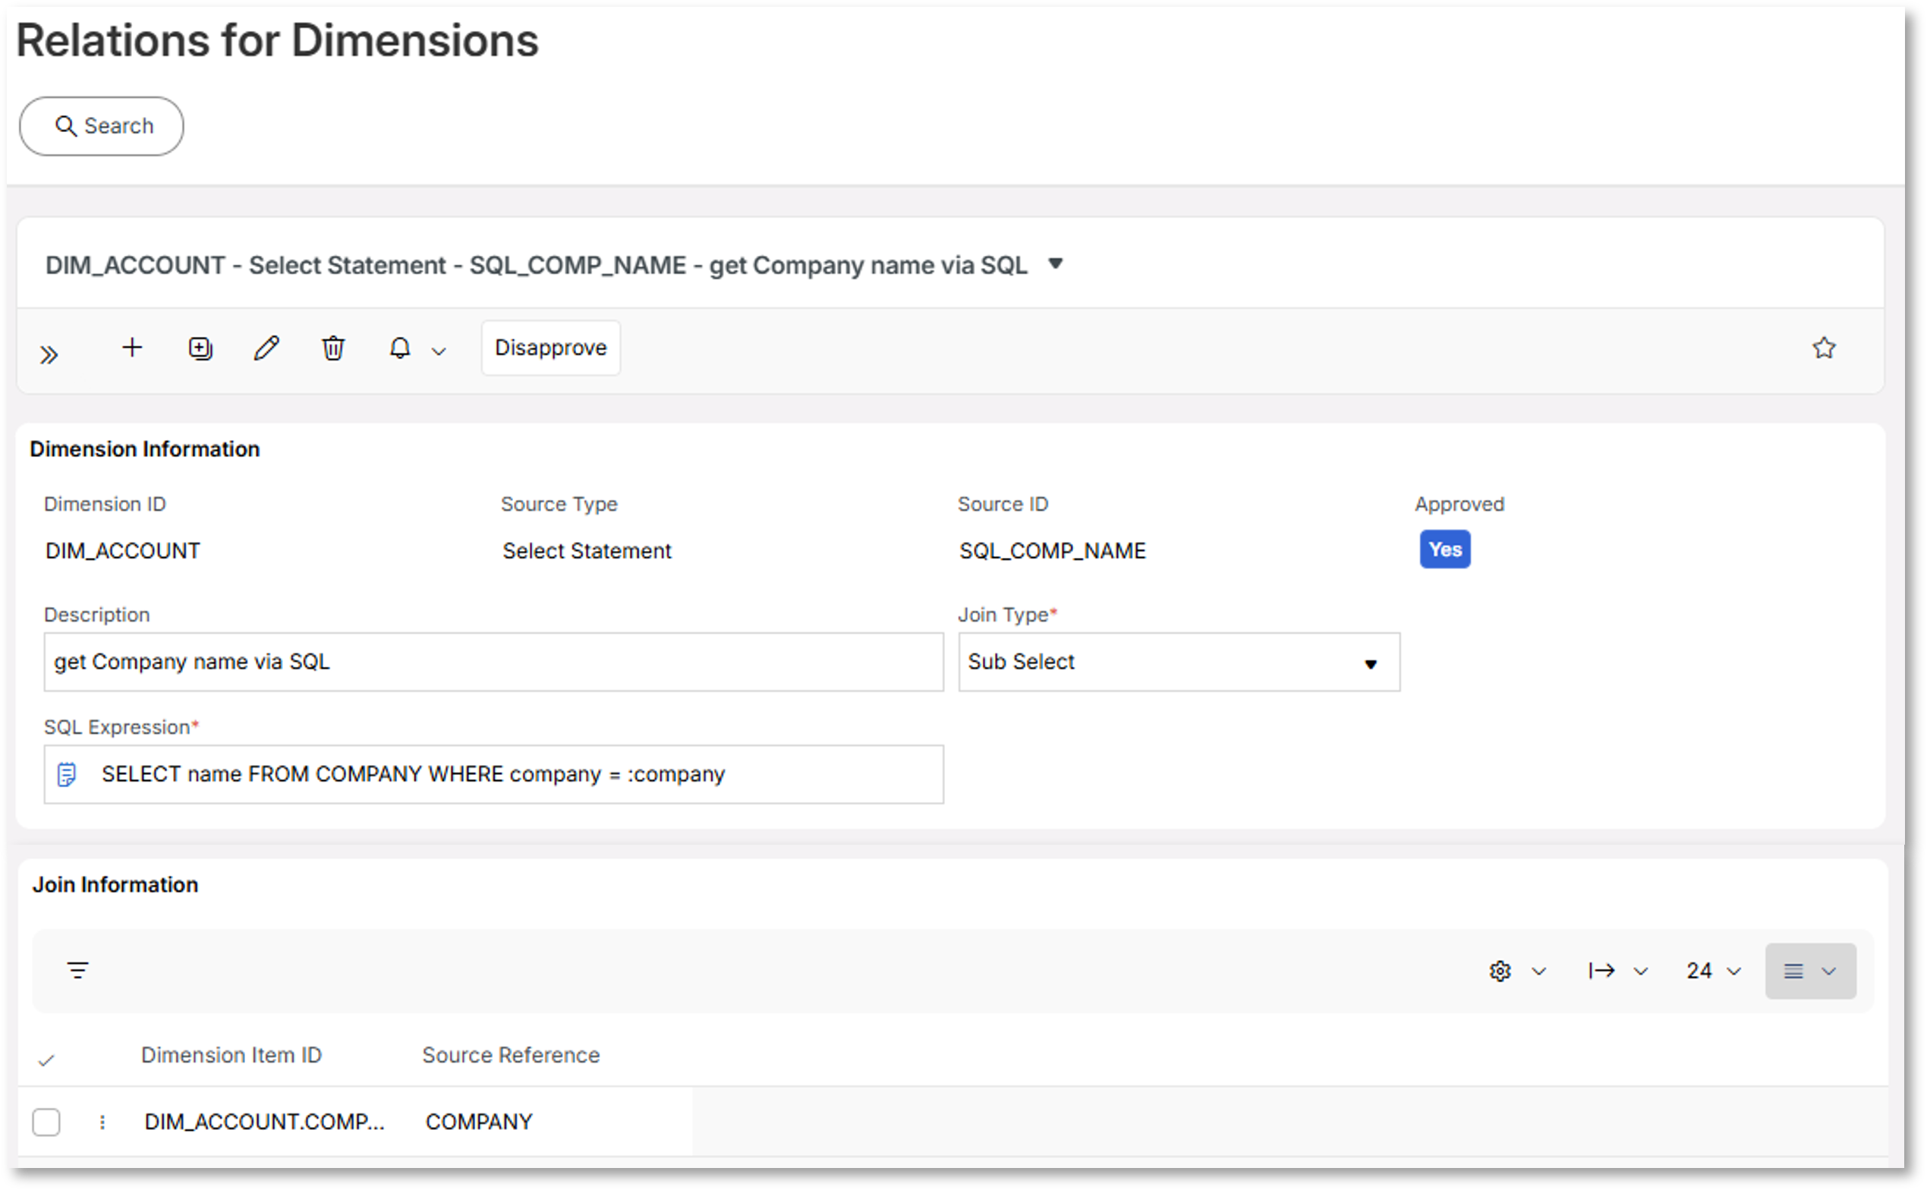Image resolution: width=1927 pixels, height=1190 pixels.
Task: Click the Search button
Action: (102, 126)
